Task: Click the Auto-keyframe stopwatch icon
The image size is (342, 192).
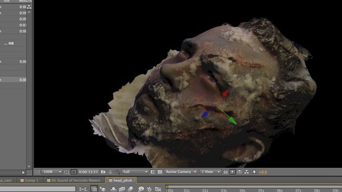Action: click(150, 189)
